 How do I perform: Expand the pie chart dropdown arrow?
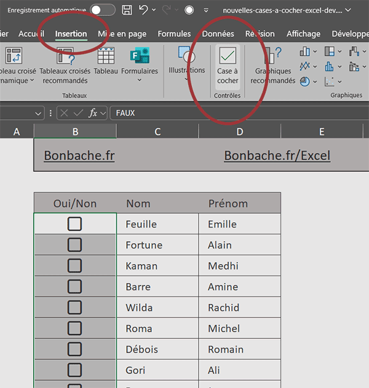[315, 82]
